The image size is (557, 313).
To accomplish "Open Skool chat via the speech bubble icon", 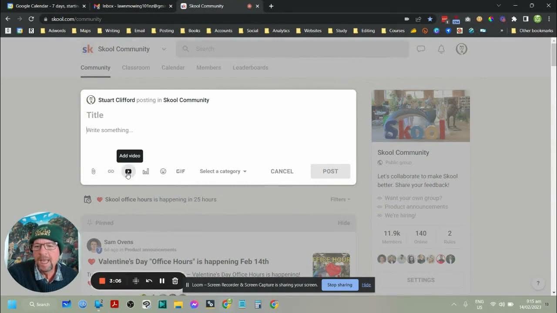I will [420, 49].
